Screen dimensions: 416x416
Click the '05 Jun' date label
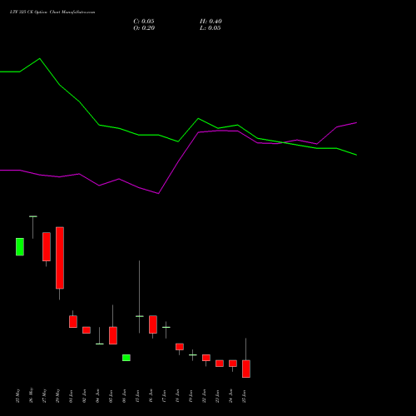[111, 396]
